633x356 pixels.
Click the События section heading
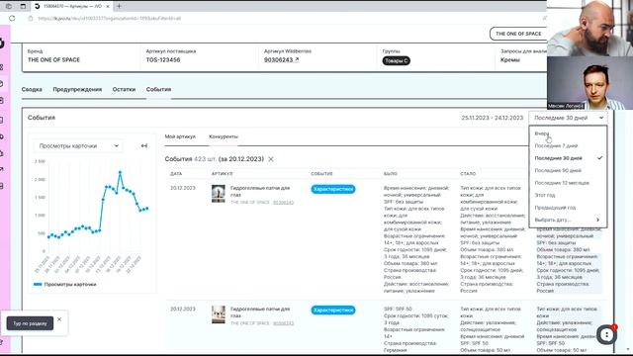pyautogui.click(x=42, y=118)
